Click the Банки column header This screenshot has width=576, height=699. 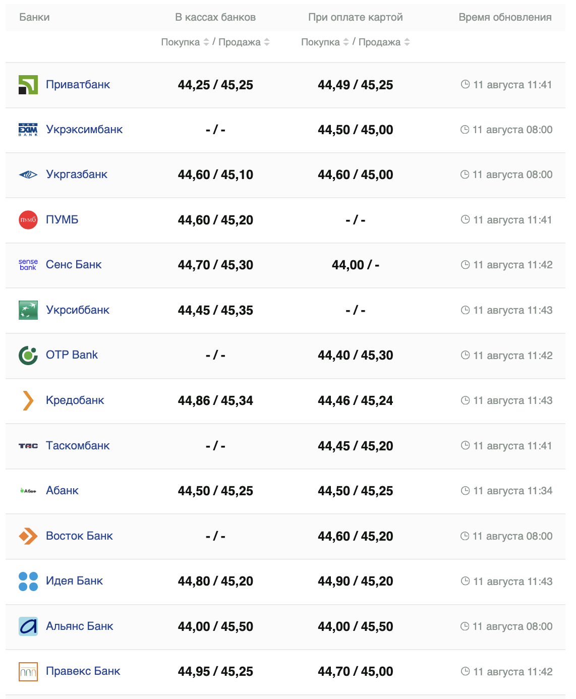pos(34,17)
